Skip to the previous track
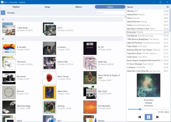Image resolution: width=171 pixels, height=122 pixels. point(139,117)
